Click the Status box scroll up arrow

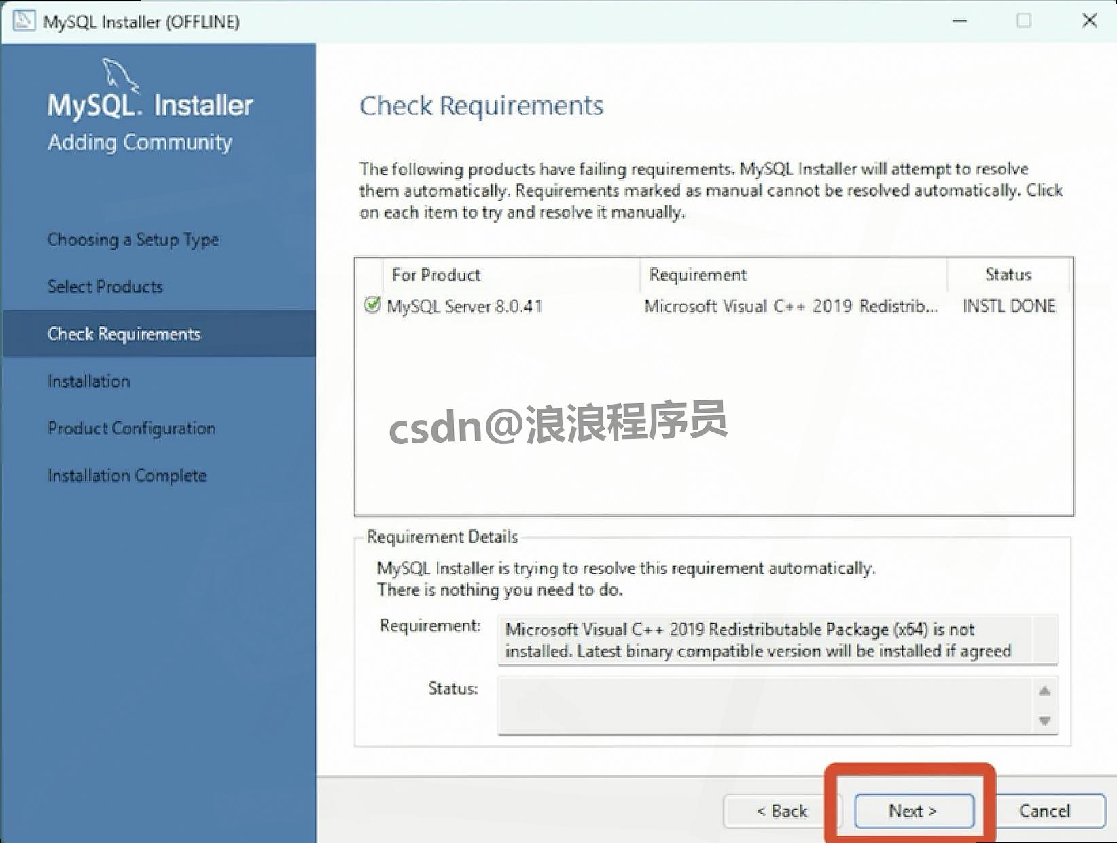tap(1045, 691)
